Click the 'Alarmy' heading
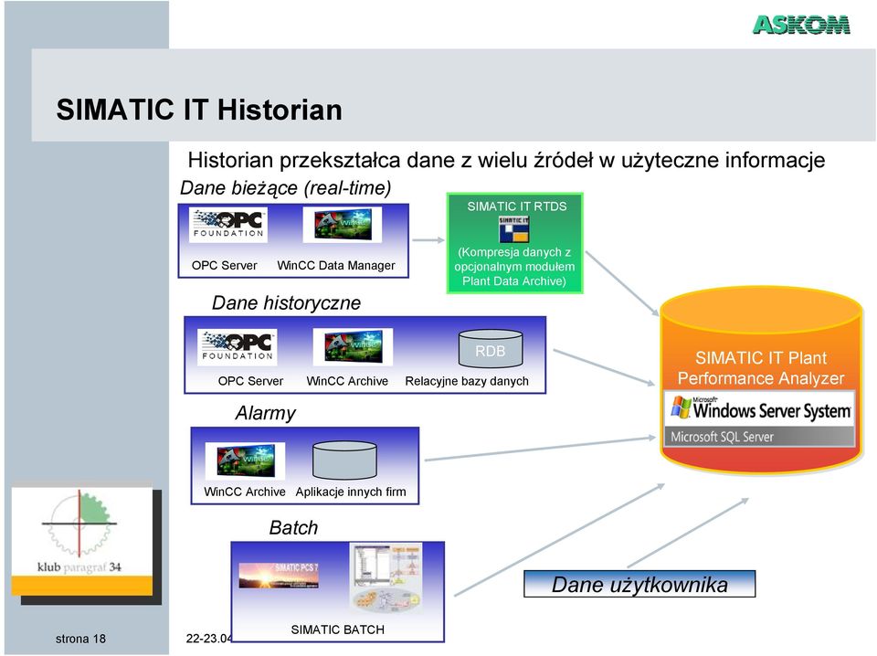This screenshot has height=656, width=877. tap(265, 413)
